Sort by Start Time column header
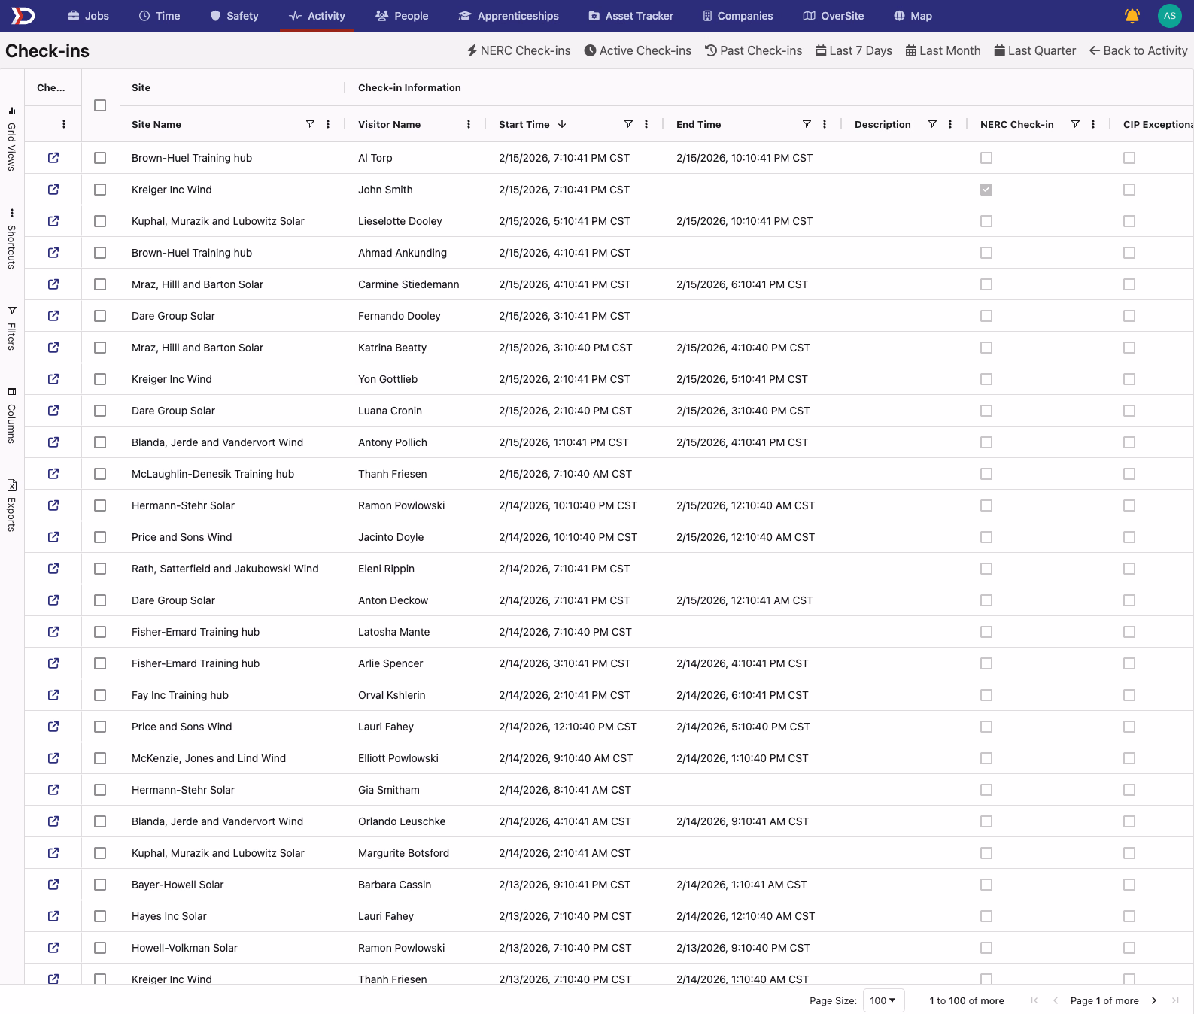 click(x=524, y=124)
